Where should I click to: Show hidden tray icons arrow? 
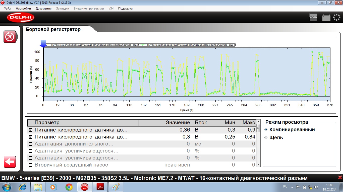(292, 187)
